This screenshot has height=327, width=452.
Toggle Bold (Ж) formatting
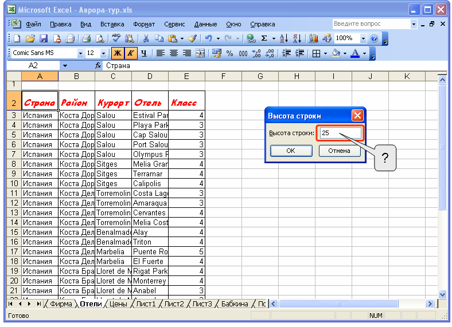118,53
